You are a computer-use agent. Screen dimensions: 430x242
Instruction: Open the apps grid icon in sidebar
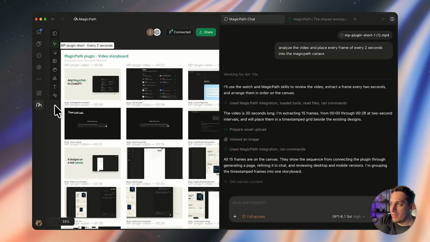[39, 93]
